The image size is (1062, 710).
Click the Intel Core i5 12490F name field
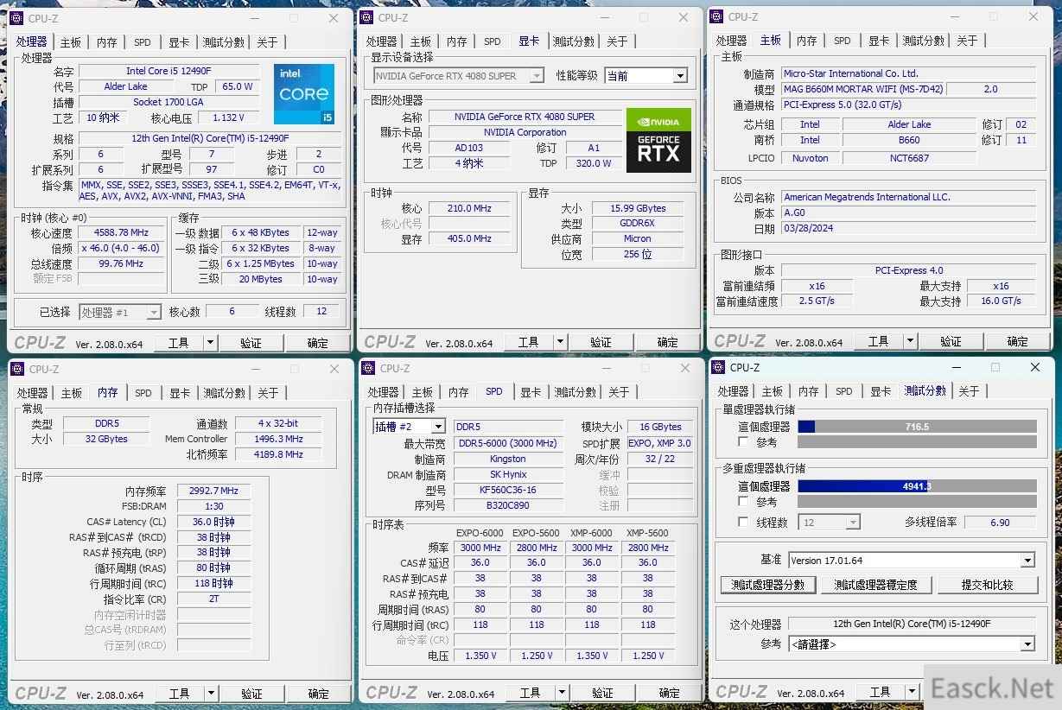tap(169, 71)
